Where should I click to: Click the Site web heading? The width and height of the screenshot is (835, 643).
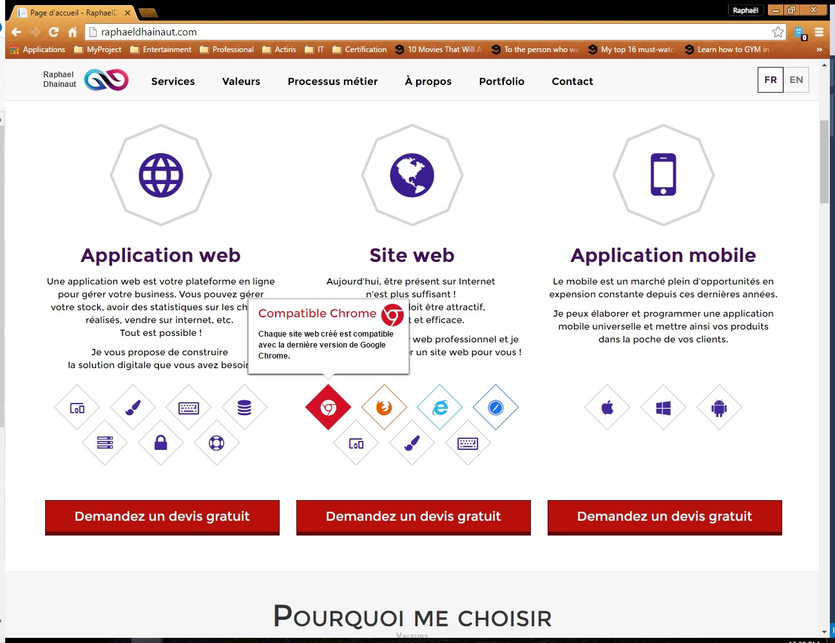412,256
